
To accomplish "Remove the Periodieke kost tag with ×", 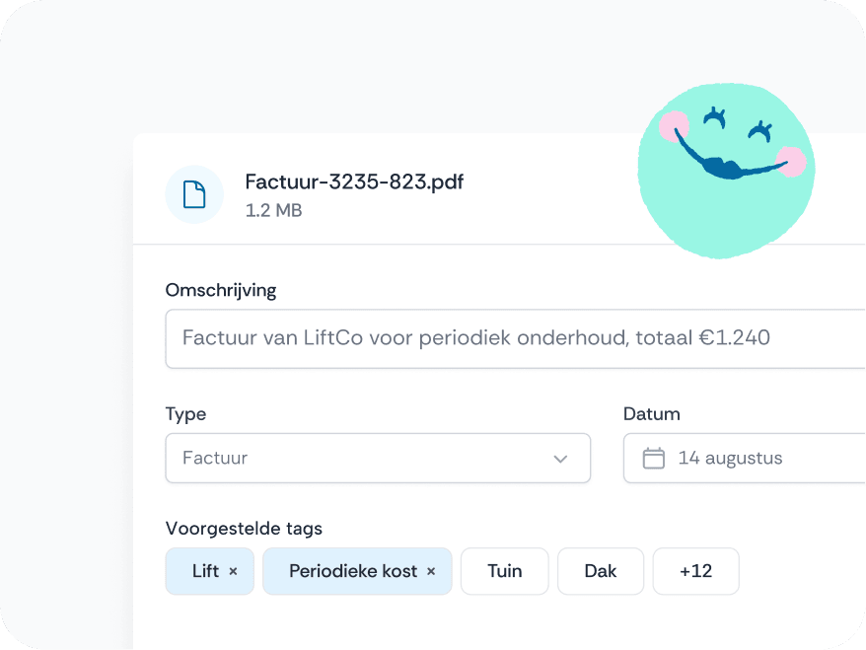I will pyautogui.click(x=431, y=571).
